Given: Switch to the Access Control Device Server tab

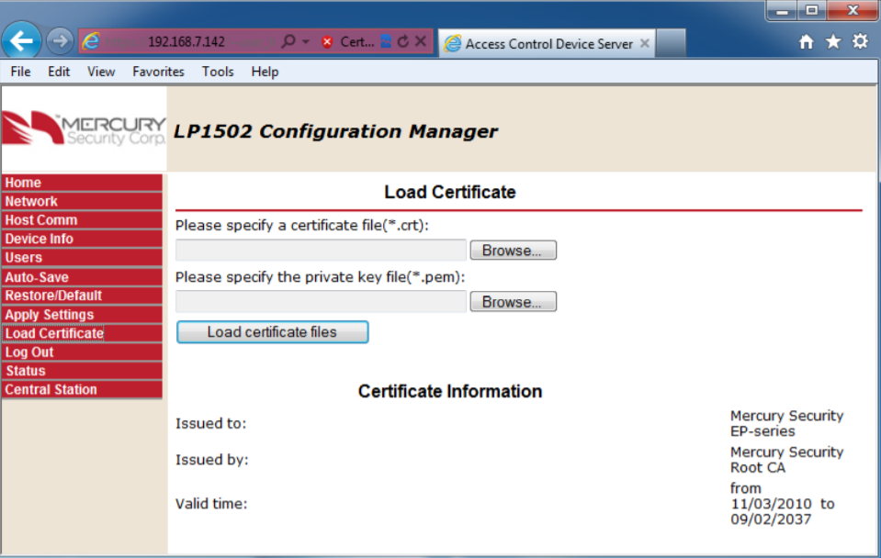Looking at the screenshot, I should [546, 42].
